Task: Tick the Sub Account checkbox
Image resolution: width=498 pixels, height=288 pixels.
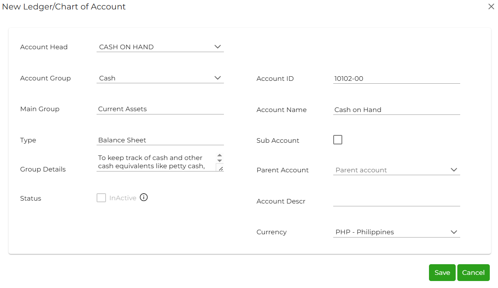Action: 337,140
